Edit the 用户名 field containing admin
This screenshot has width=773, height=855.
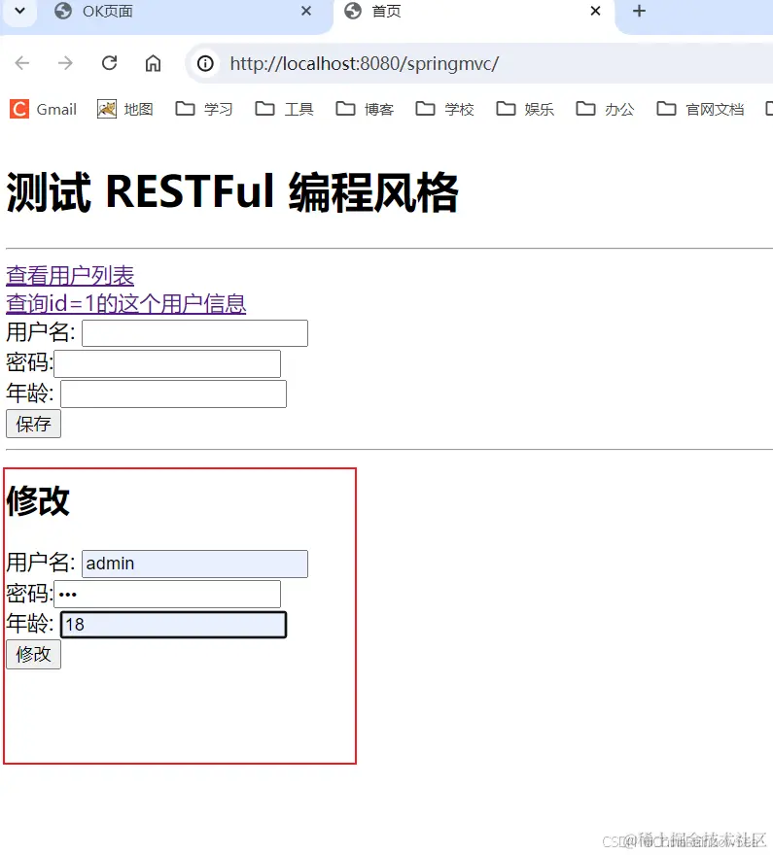[194, 564]
